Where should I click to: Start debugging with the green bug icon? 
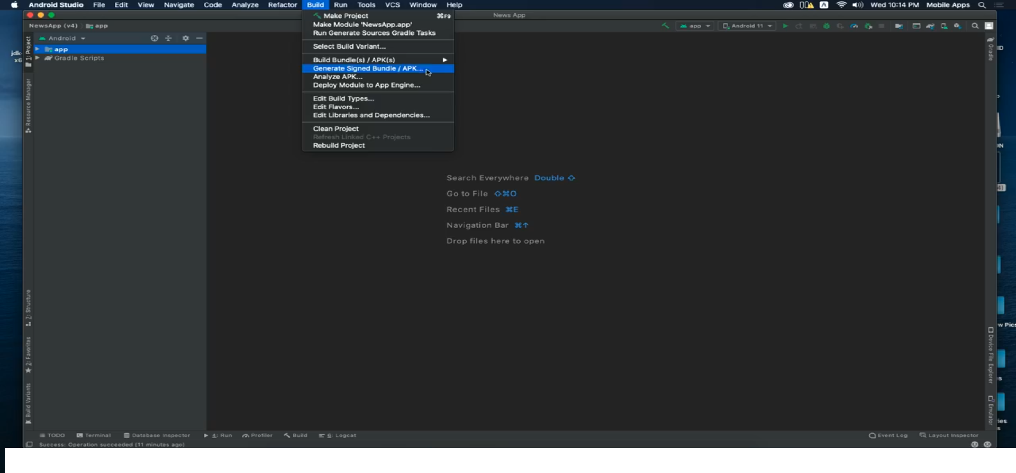pos(826,26)
